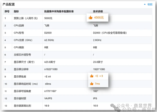Collapse the 产品配置 section via 收起 link
The height and width of the screenshot is (112, 157).
click(150, 4)
